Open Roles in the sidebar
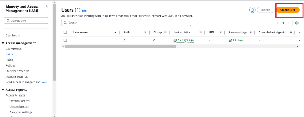Image resolution: width=304 pixels, height=117 pixels. pyautogui.click(x=9, y=60)
